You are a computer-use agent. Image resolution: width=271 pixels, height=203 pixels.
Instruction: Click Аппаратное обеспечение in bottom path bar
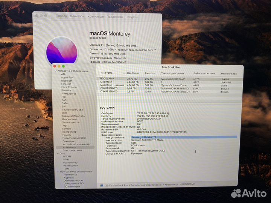146,185
